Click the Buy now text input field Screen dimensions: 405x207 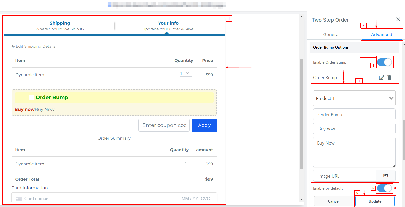point(354,129)
